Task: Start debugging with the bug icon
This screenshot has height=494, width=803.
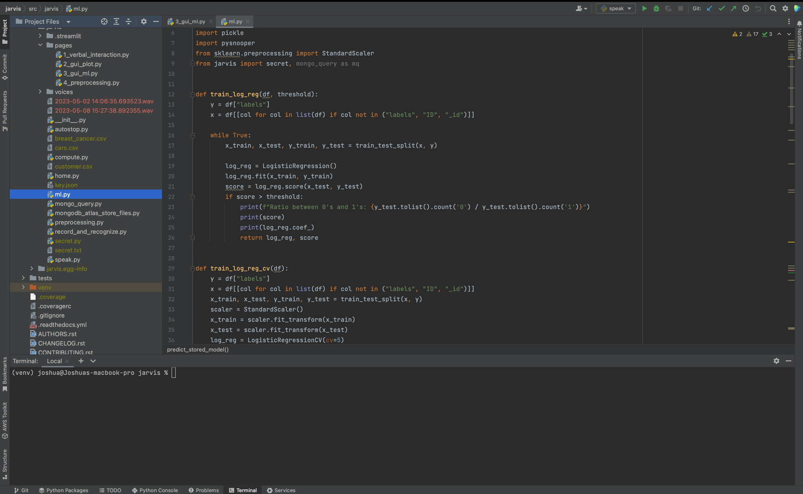Action: [656, 8]
